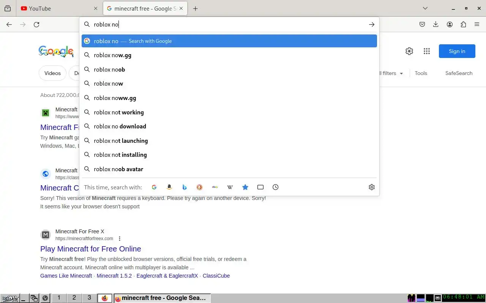Open more options for minecraftforfreex.com result
486x303 pixels.
[x=120, y=239]
